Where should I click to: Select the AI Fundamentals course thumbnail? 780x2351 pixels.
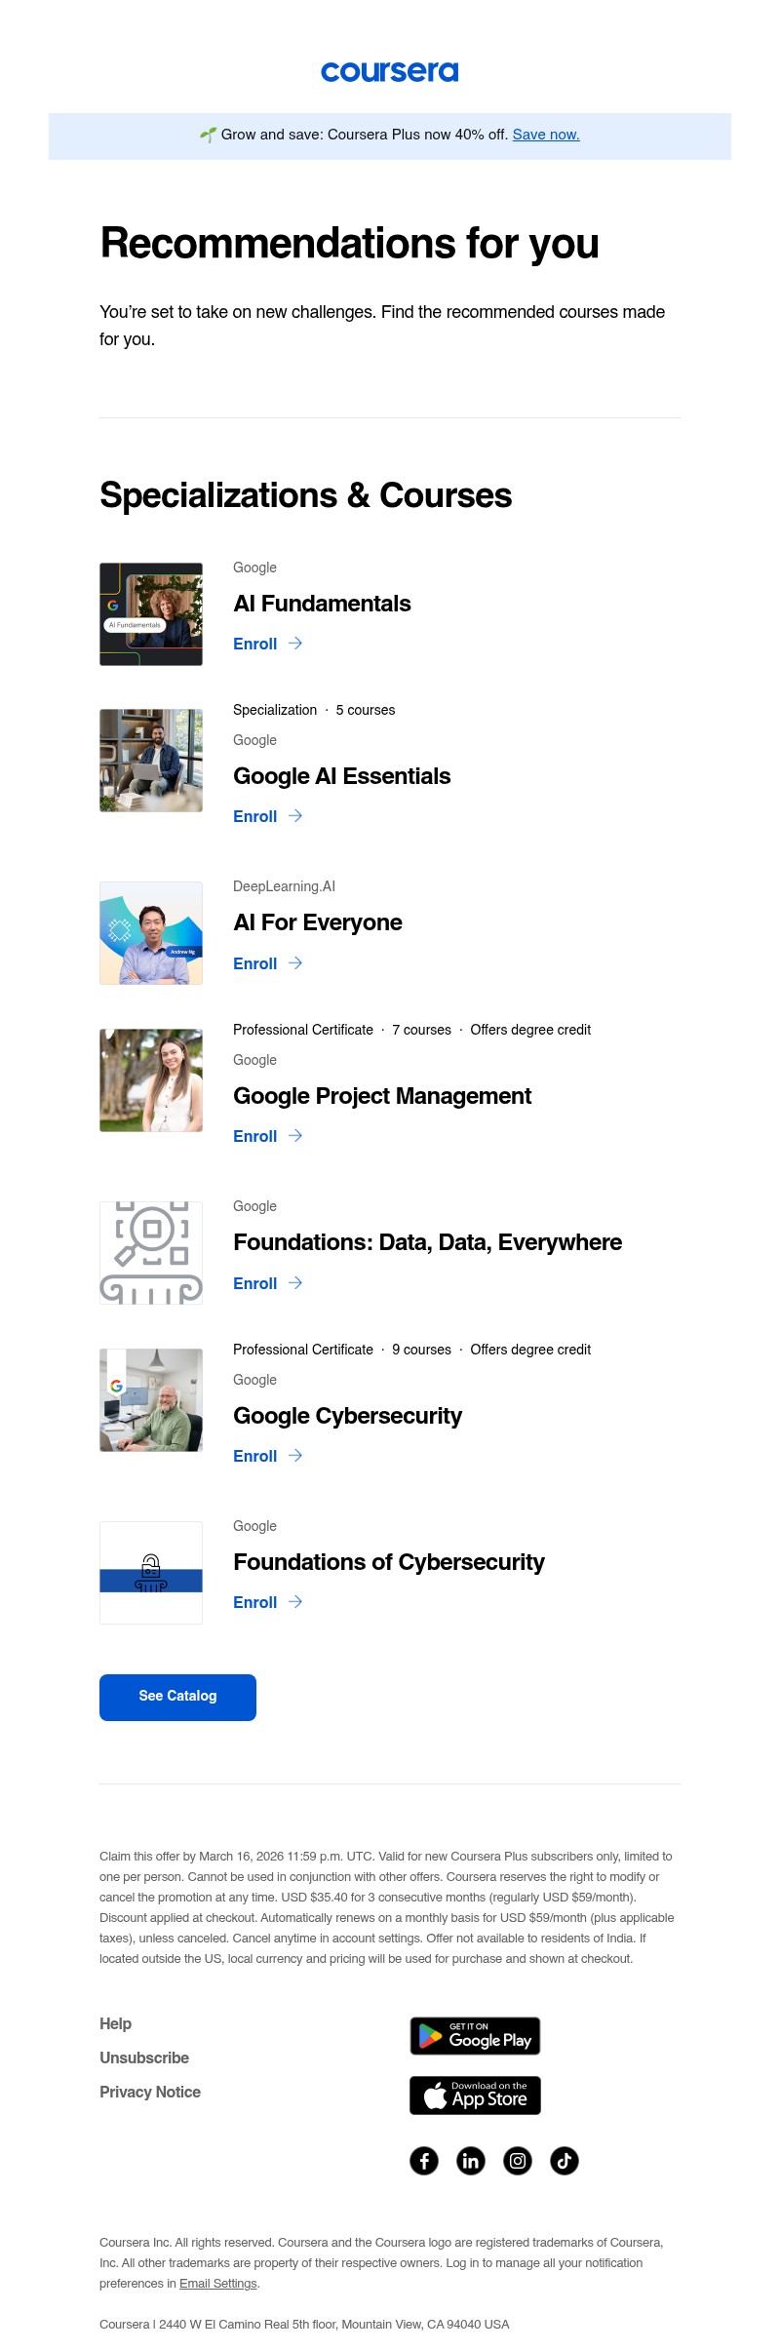pyautogui.click(x=151, y=614)
